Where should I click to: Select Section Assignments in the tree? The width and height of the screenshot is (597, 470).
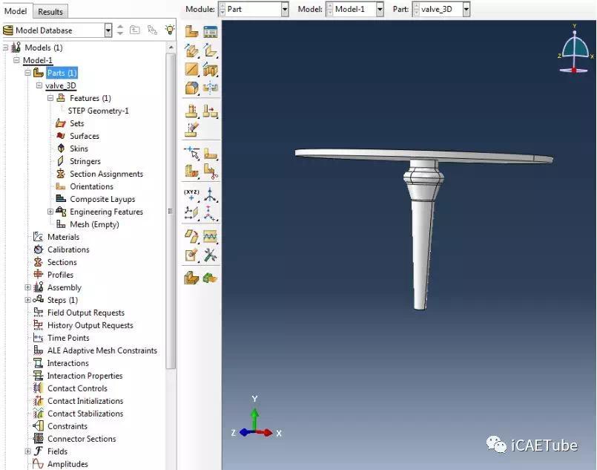click(107, 174)
